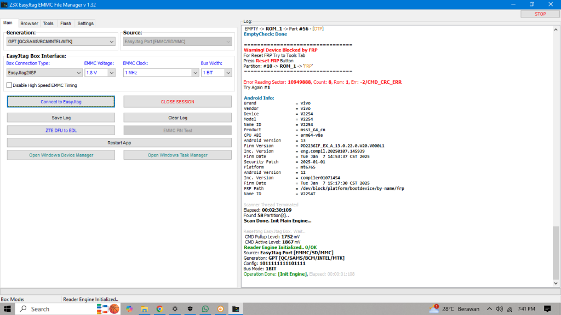Click the 'Error Reading Sector' log line
The image size is (561, 315).
pyautogui.click(x=322, y=82)
